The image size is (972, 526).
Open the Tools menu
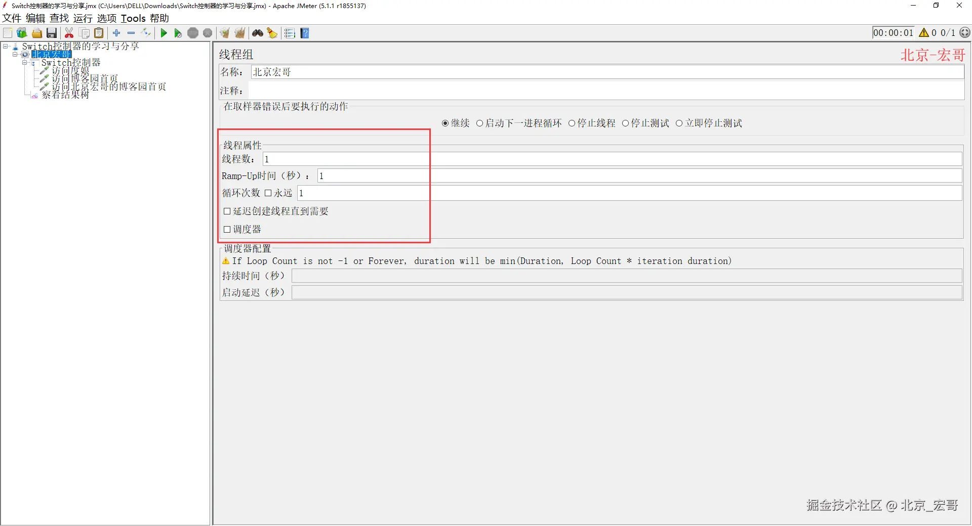coord(133,18)
